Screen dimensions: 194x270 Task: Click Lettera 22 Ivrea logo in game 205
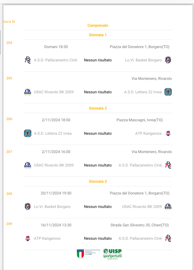coord(168,92)
